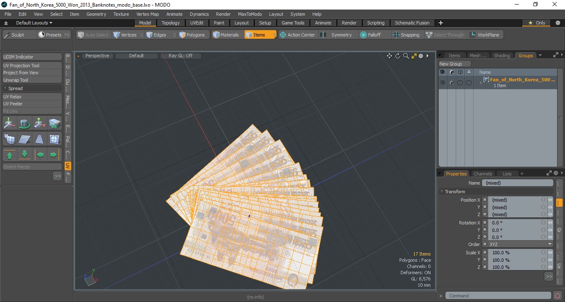Click the command record button icon
The width and height of the screenshot is (565, 302).
[x=558, y=296]
